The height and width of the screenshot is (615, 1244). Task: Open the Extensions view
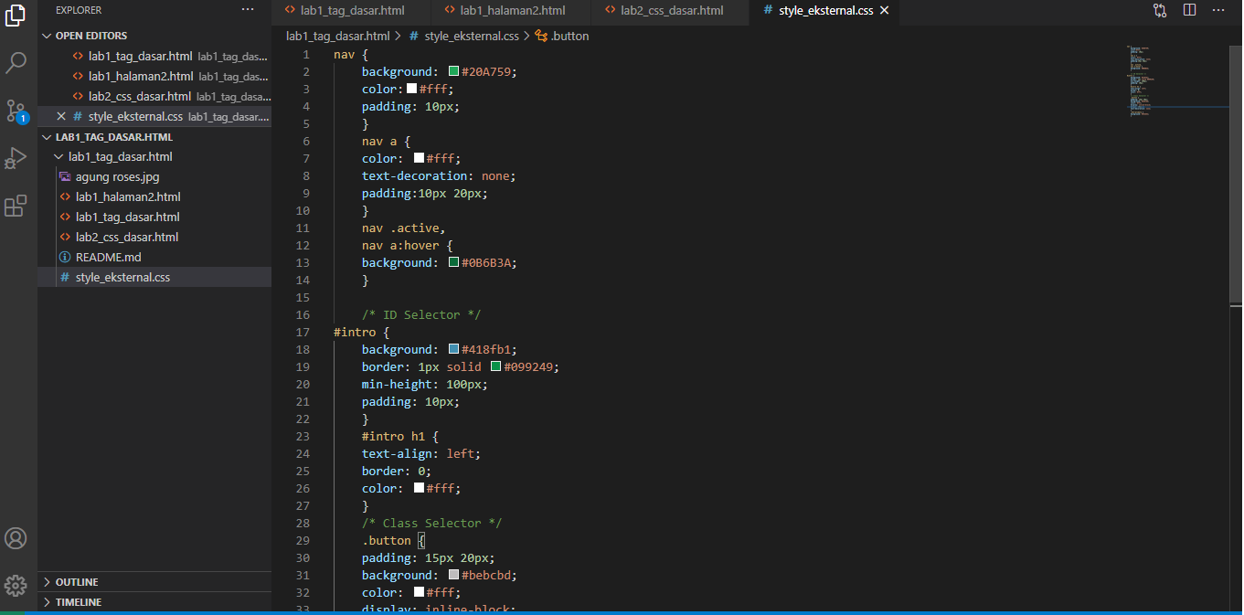pyautogui.click(x=16, y=206)
